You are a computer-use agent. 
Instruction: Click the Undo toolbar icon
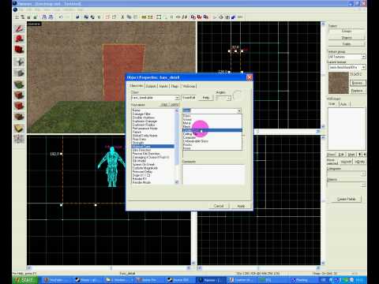pyautogui.click(x=61, y=17)
